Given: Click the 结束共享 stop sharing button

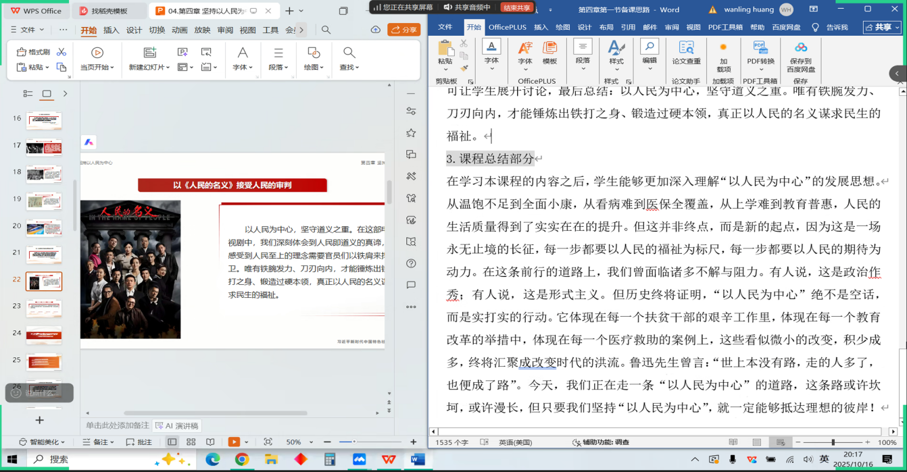Looking at the screenshot, I should pos(517,7).
